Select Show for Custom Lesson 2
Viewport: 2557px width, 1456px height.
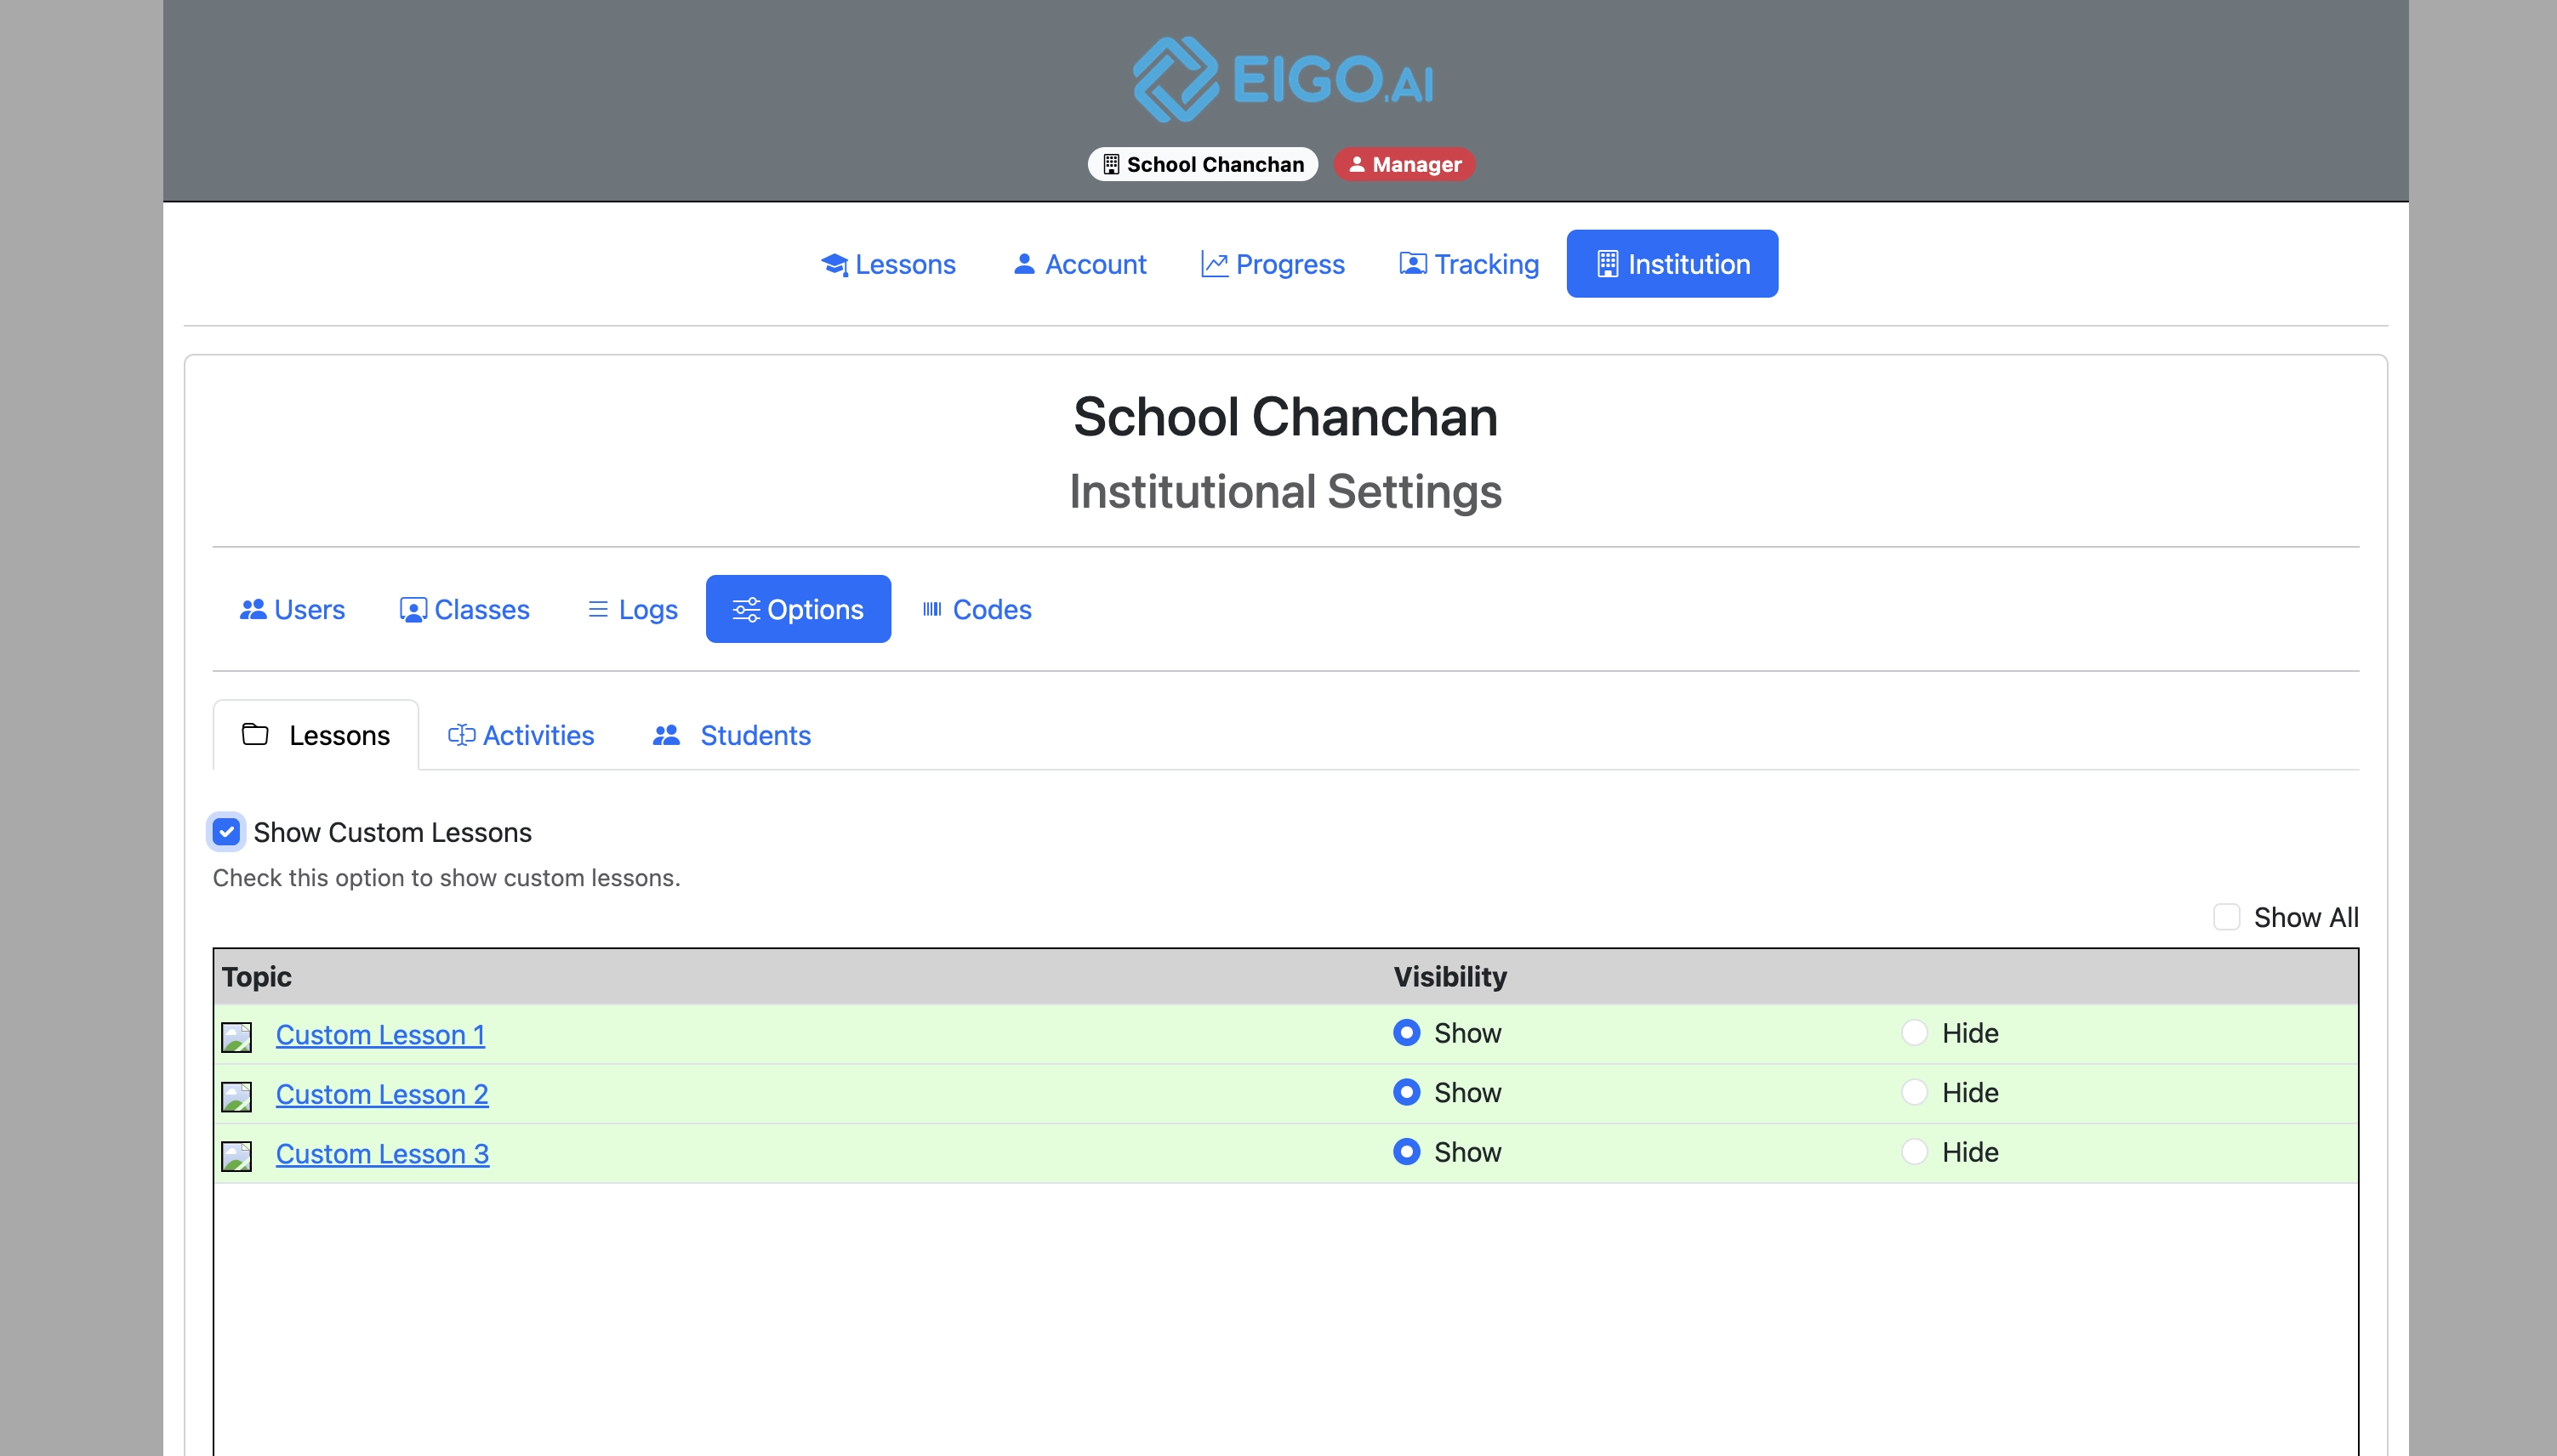coord(1406,1092)
